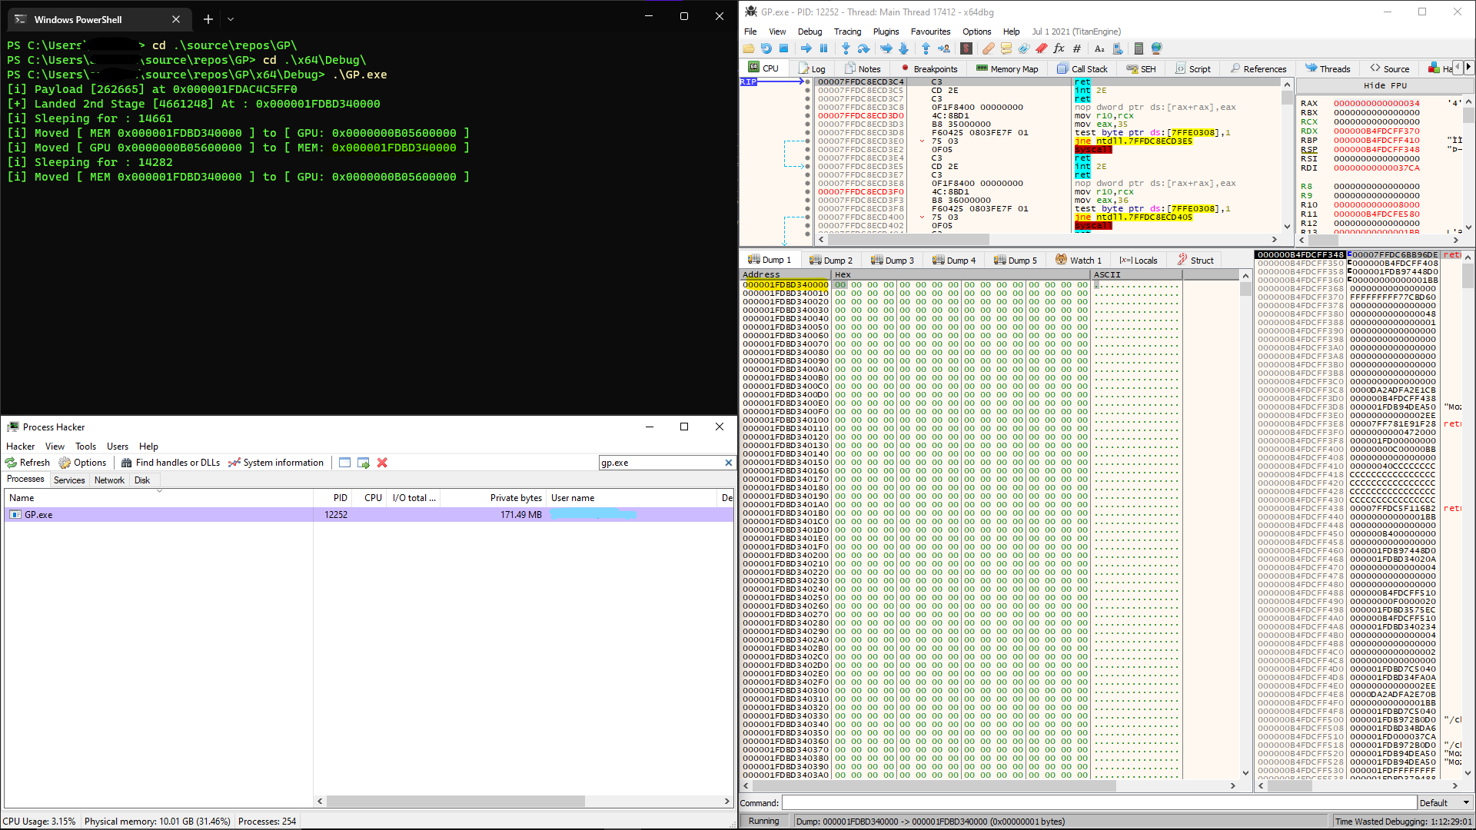The width and height of the screenshot is (1476, 830).
Task: Click the Refresh button in Process Hacker
Action: (x=28, y=463)
